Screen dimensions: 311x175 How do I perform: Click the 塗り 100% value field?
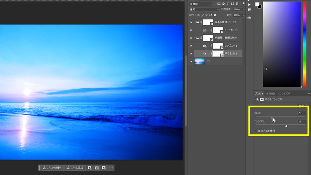(237, 15)
